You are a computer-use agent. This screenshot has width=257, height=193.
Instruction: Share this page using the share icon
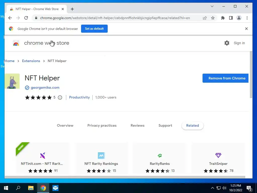(205, 18)
